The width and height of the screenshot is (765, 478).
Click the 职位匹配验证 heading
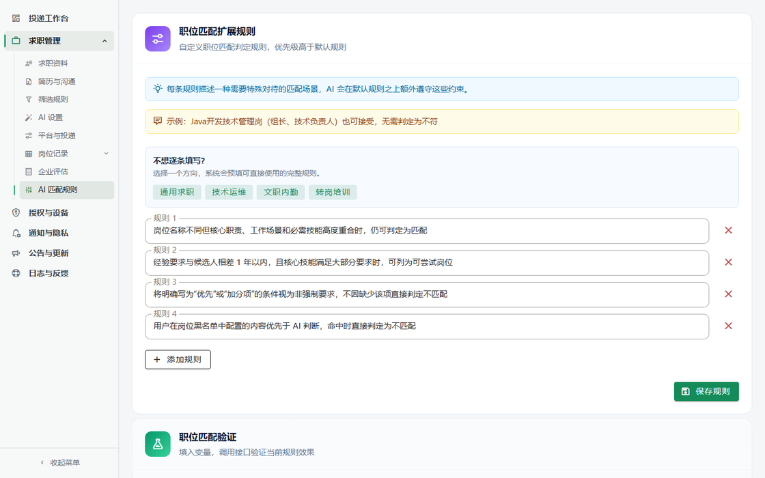coord(208,437)
